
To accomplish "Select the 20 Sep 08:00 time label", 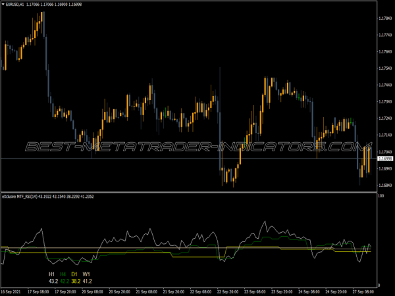I will (92, 292).
